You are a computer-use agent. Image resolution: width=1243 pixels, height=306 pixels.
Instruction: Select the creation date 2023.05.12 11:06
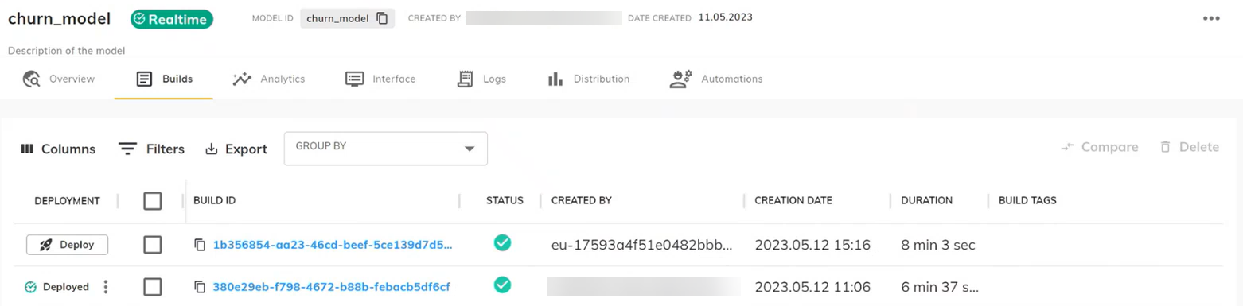(812, 287)
